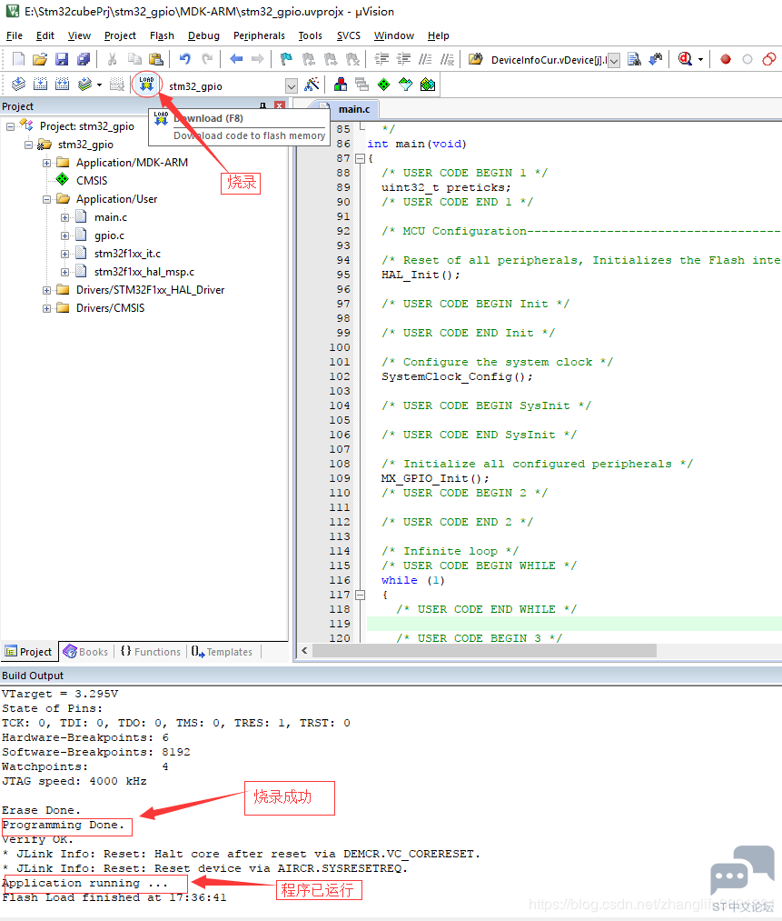
Task: Expand main.c includes in project tree
Action: point(64,217)
